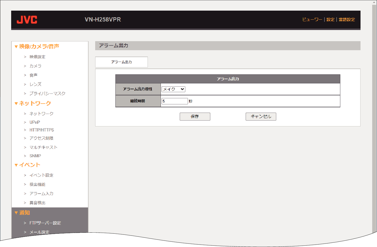The width and height of the screenshot is (377, 247).
Task: Open 異音検出 in the sidebar
Action: click(37, 203)
